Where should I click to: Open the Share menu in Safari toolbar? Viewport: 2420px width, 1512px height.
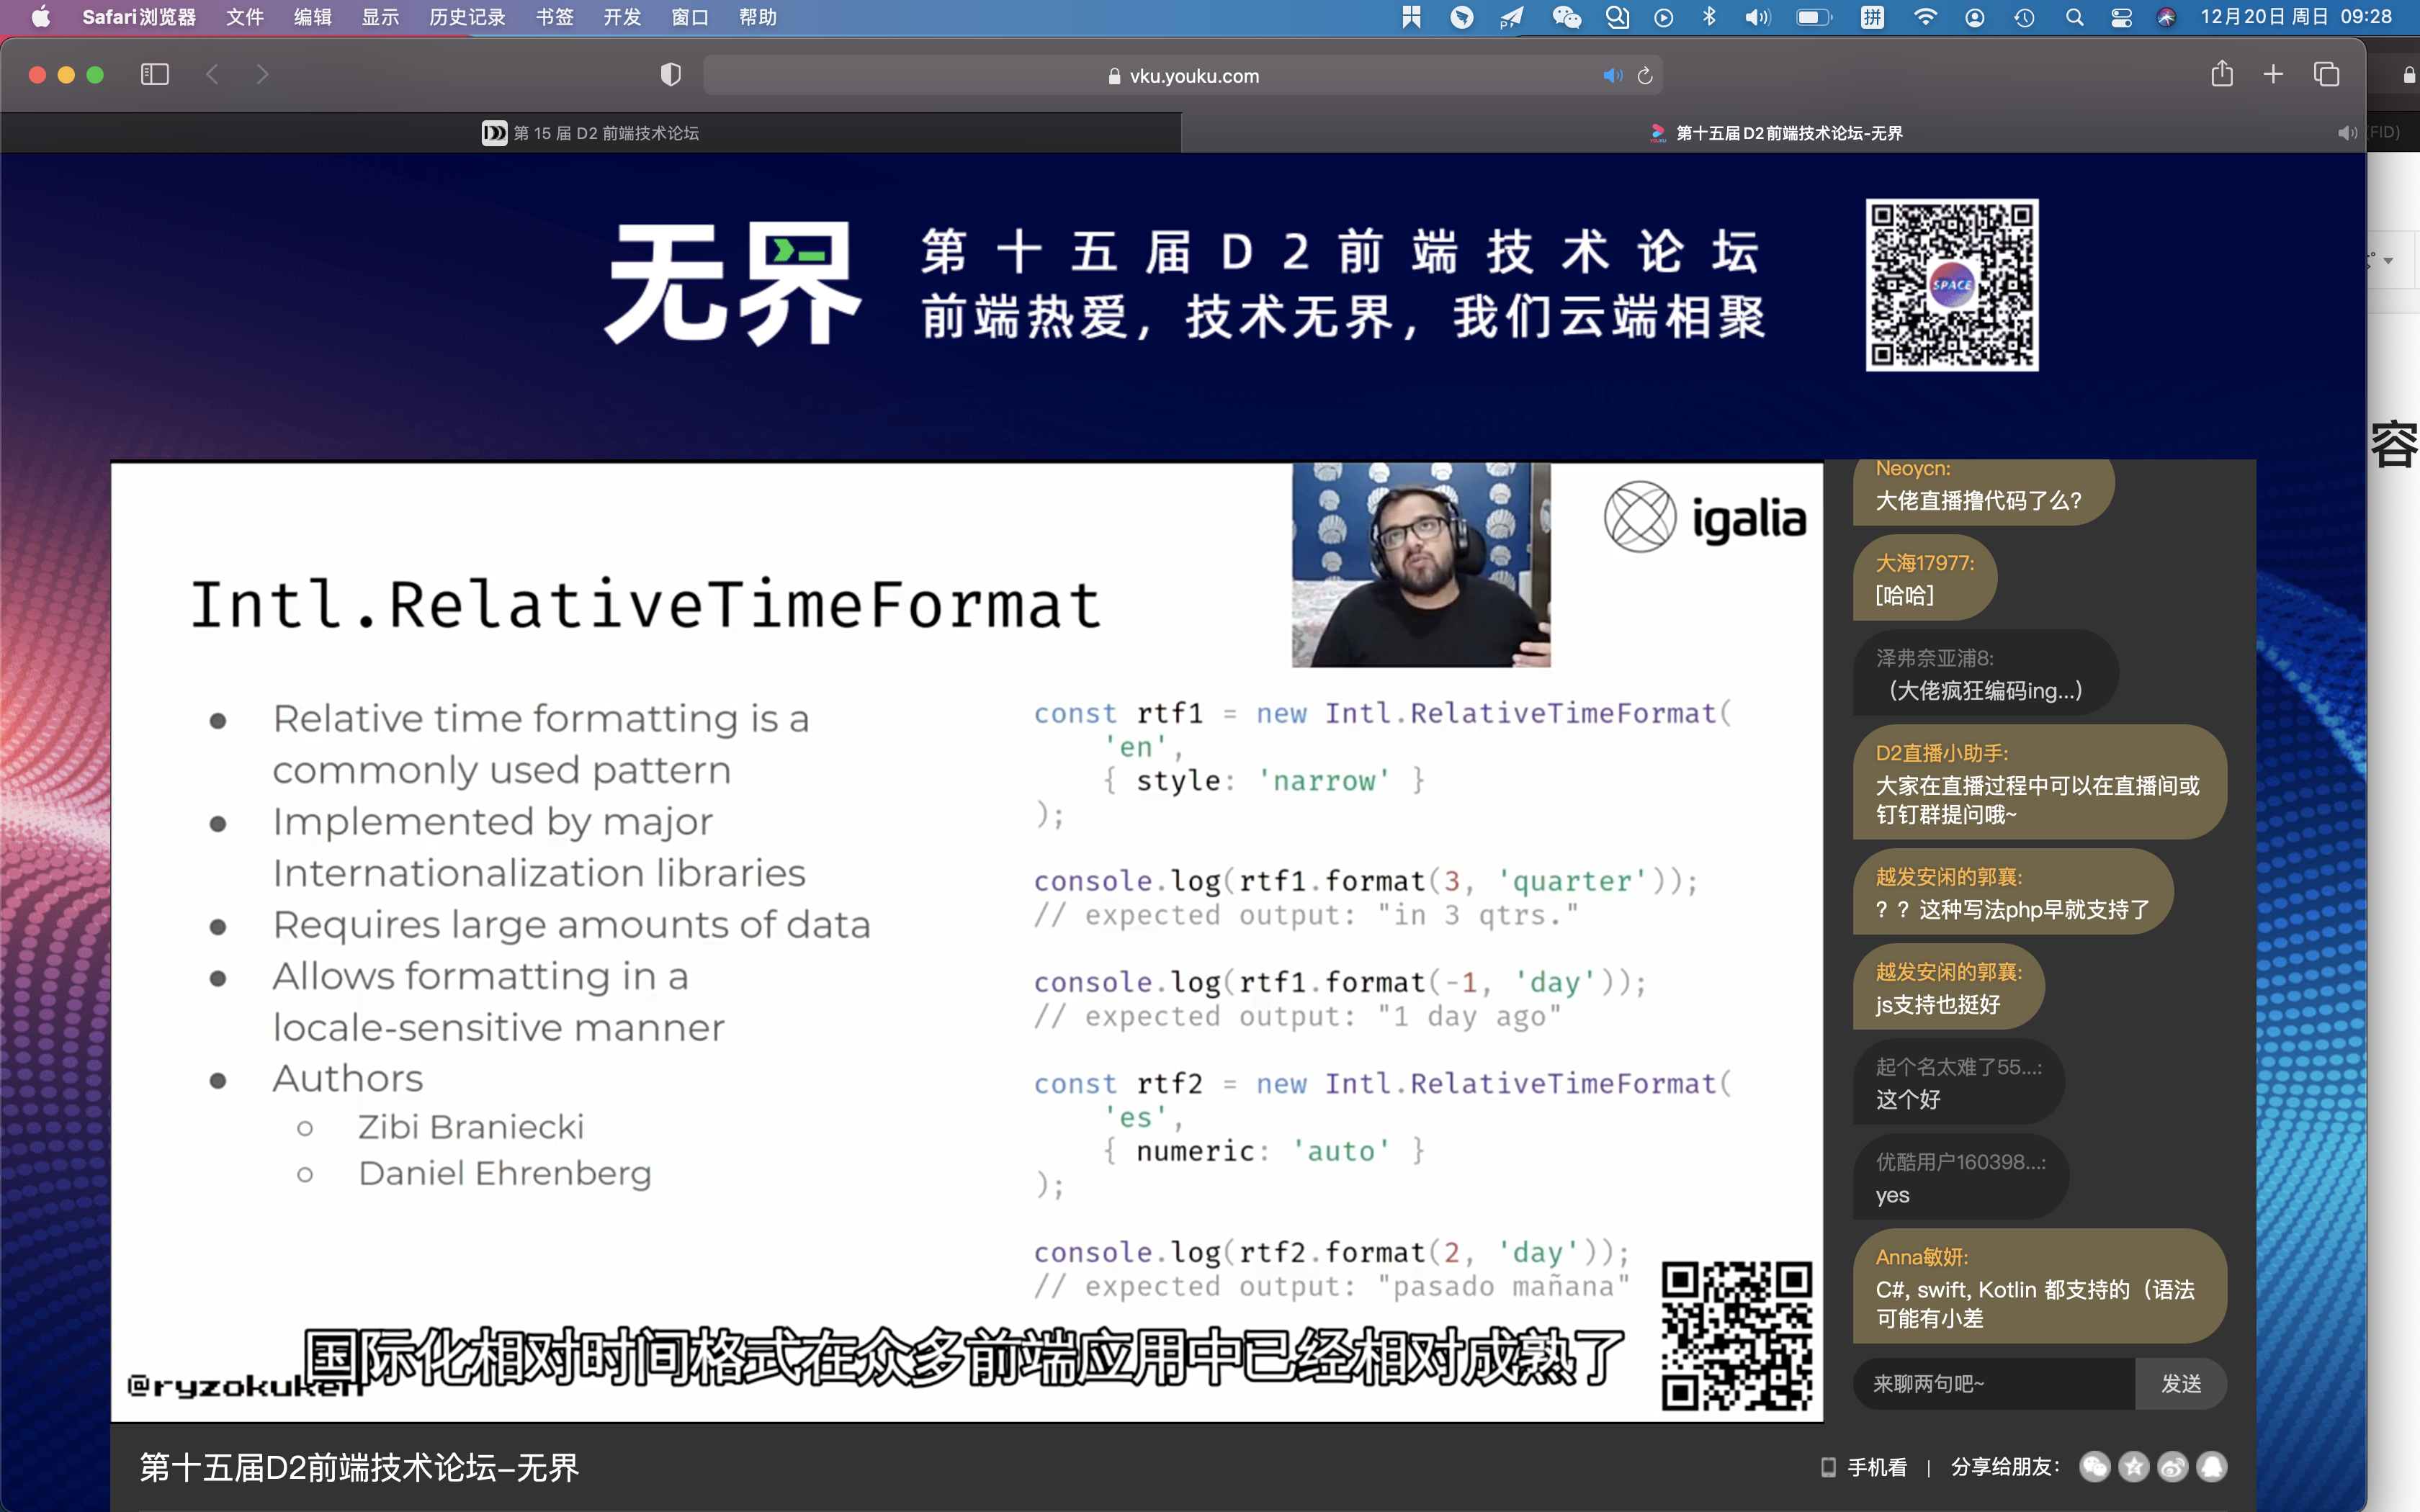pyautogui.click(x=2222, y=74)
